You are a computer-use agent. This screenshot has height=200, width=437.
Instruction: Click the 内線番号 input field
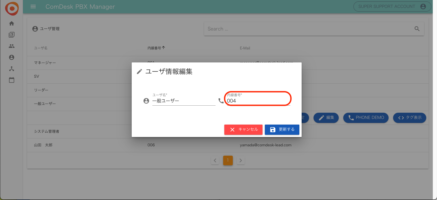(x=258, y=101)
